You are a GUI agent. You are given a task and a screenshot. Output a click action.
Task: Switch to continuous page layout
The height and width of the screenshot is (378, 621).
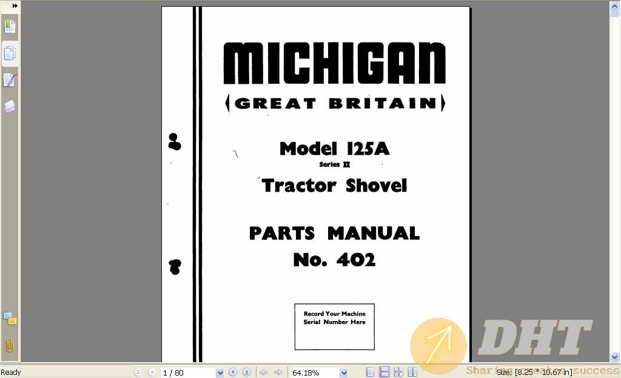[x=384, y=372]
